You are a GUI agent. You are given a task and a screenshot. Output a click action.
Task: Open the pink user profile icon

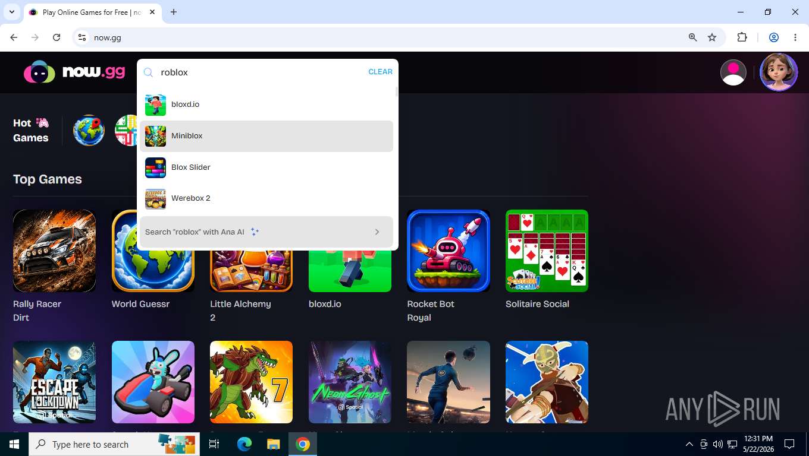(733, 72)
